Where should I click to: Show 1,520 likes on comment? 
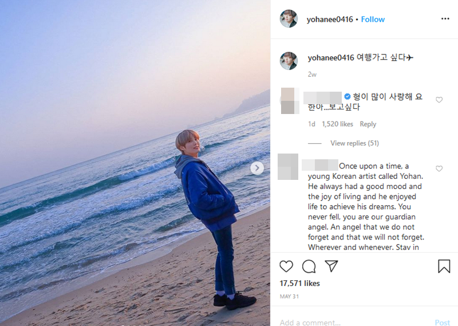click(337, 124)
